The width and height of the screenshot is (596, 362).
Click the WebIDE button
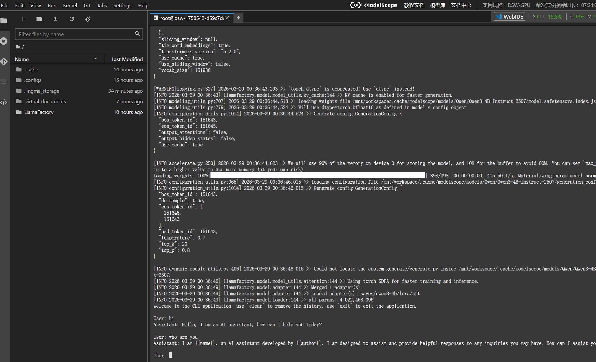click(x=510, y=17)
